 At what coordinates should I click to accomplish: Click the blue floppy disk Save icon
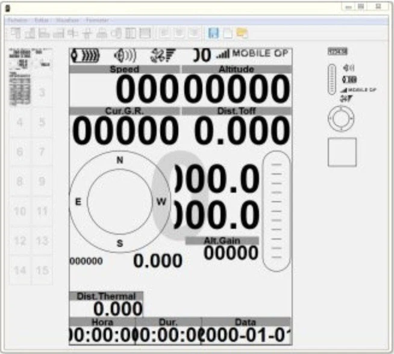(x=213, y=33)
